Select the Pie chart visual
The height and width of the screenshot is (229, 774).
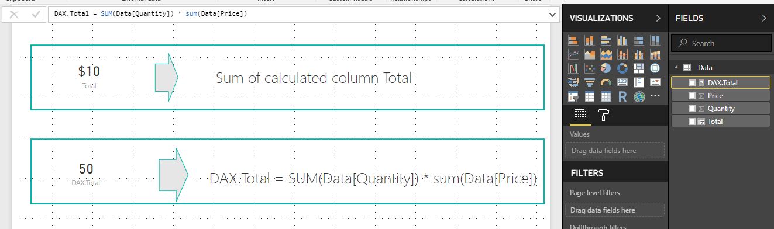coord(606,68)
